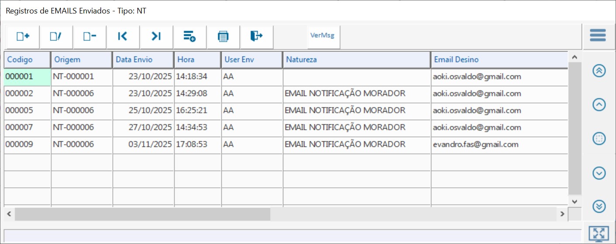Sort by the Data Envio column header
616x244 pixels.
pyautogui.click(x=143, y=60)
